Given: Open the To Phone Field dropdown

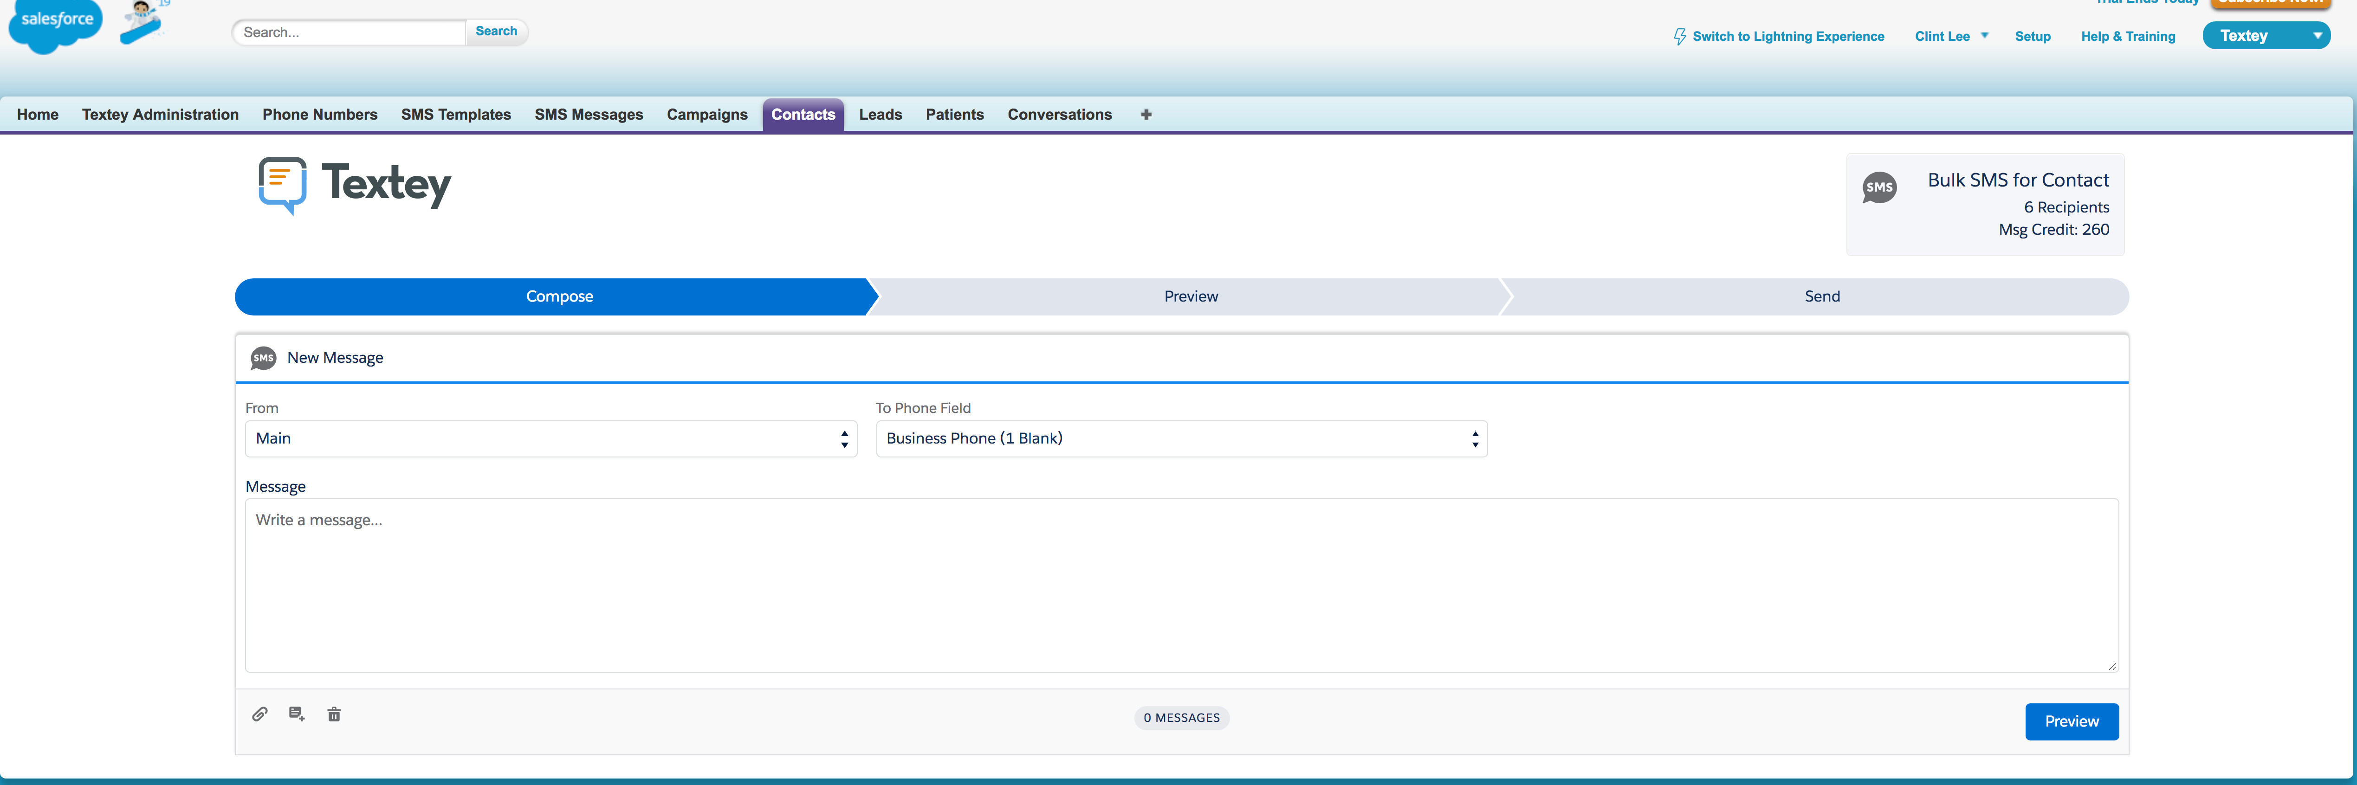Looking at the screenshot, I should [1181, 439].
